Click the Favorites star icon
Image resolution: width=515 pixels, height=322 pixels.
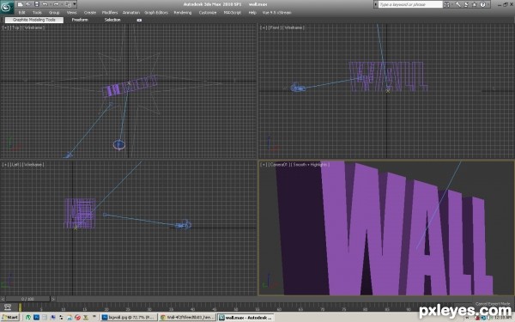point(475,4)
